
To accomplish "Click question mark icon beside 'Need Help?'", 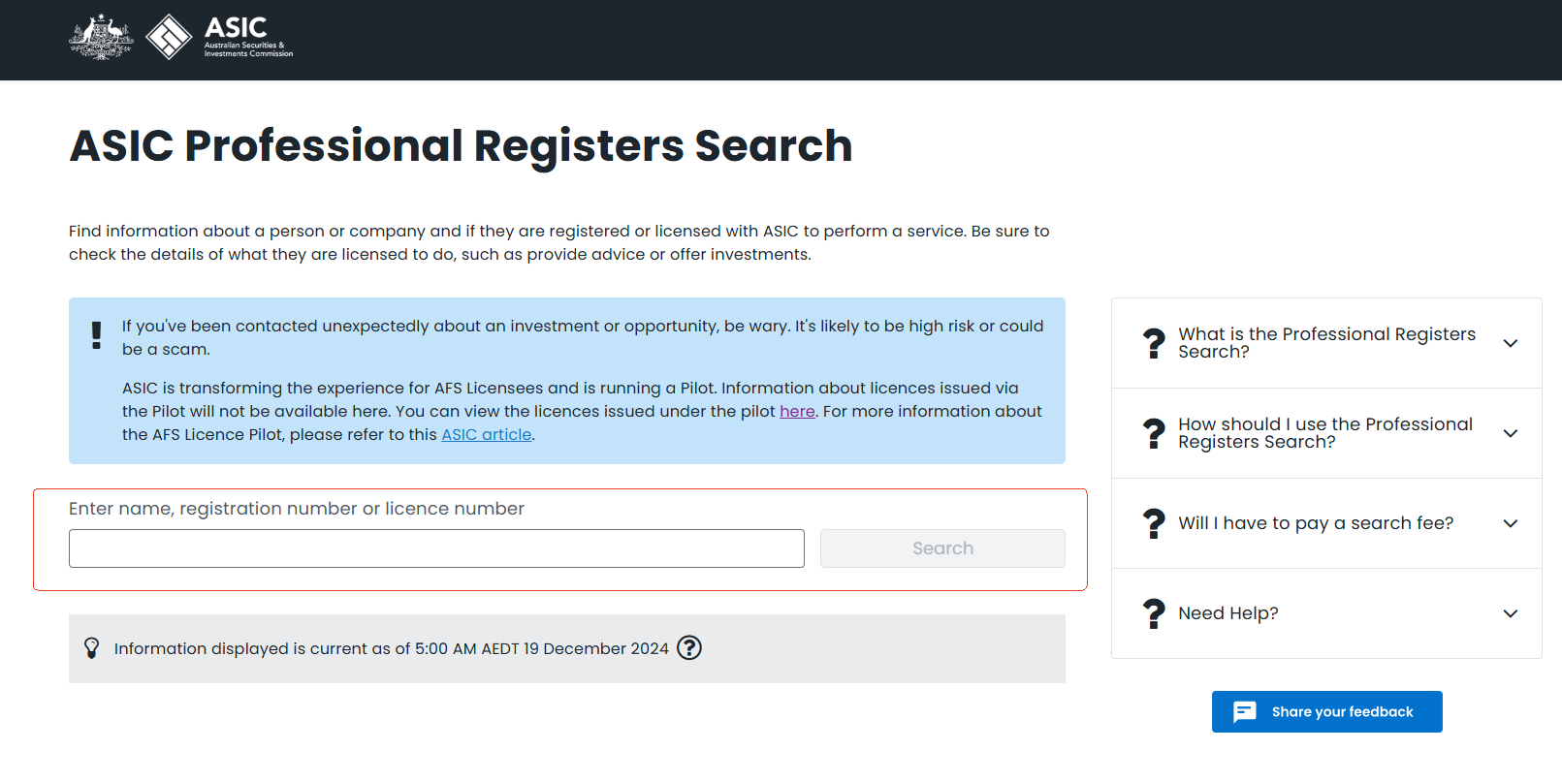I will click(1154, 613).
